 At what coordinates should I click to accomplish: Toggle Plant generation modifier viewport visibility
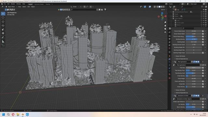pyautogui.click(x=196, y=62)
